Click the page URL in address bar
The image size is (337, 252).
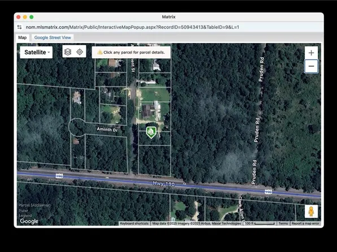pyautogui.click(x=132, y=27)
